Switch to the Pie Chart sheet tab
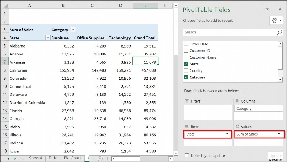The width and height of the screenshot is (287, 162). click(72, 158)
